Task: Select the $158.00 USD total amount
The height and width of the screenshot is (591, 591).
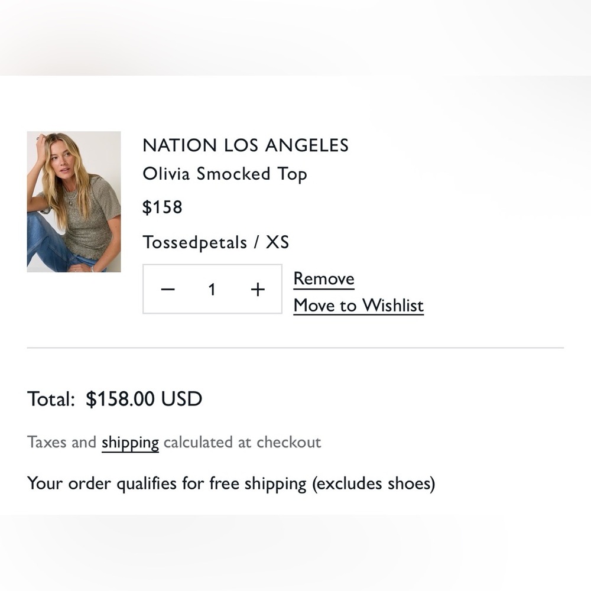Action: click(144, 399)
